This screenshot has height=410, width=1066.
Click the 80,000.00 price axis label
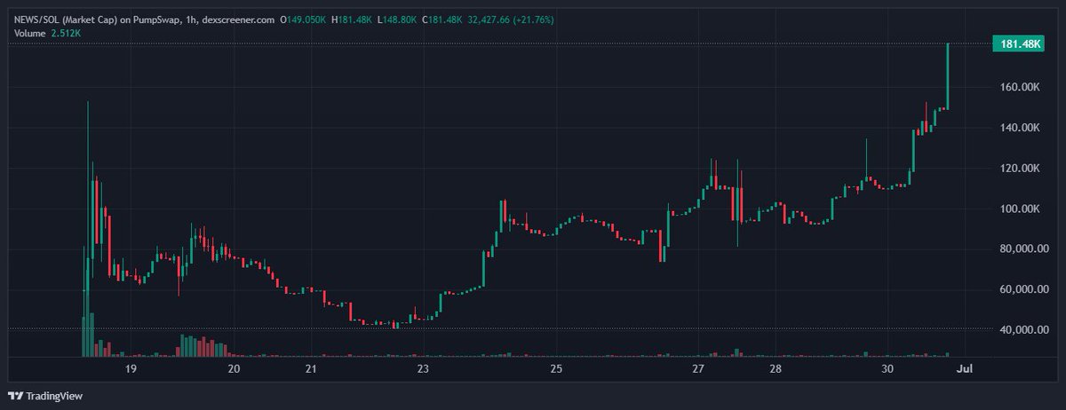pyautogui.click(x=1023, y=249)
